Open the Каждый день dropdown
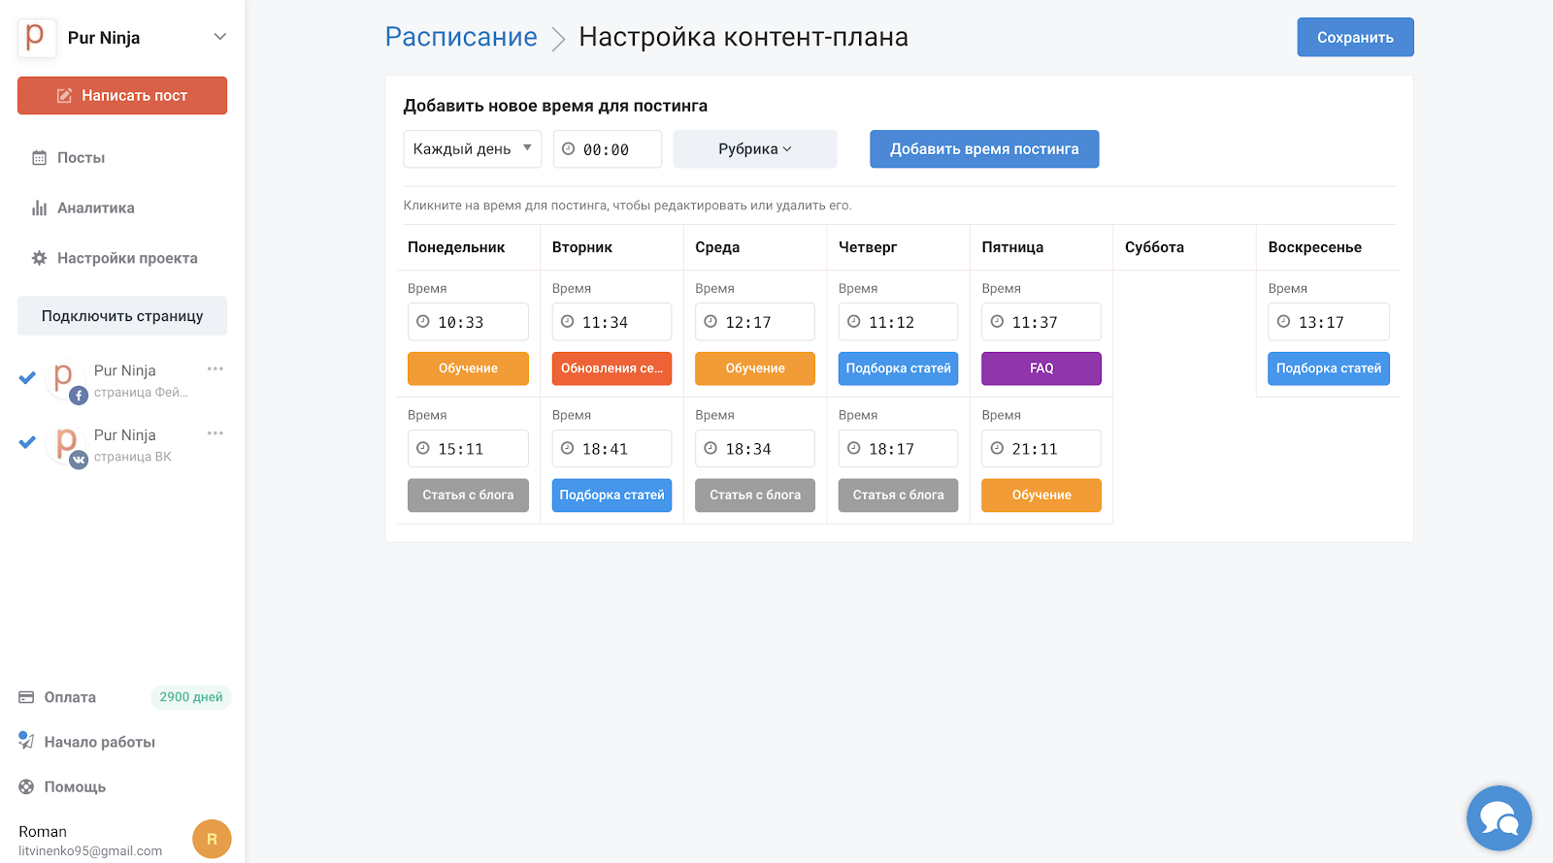Image resolution: width=1553 pixels, height=863 pixels. click(473, 149)
